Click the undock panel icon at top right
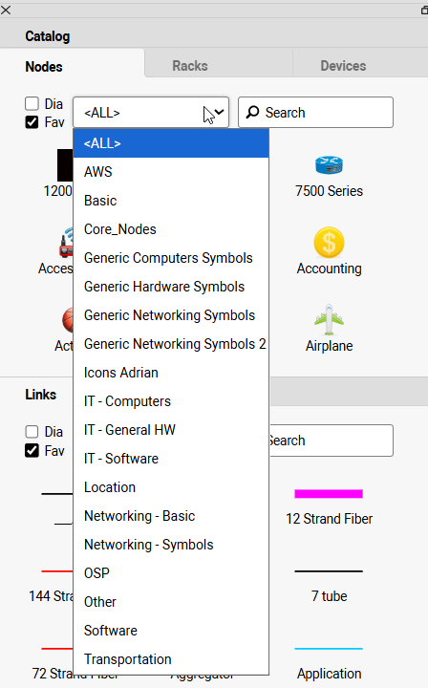This screenshot has width=428, height=688. (424, 11)
